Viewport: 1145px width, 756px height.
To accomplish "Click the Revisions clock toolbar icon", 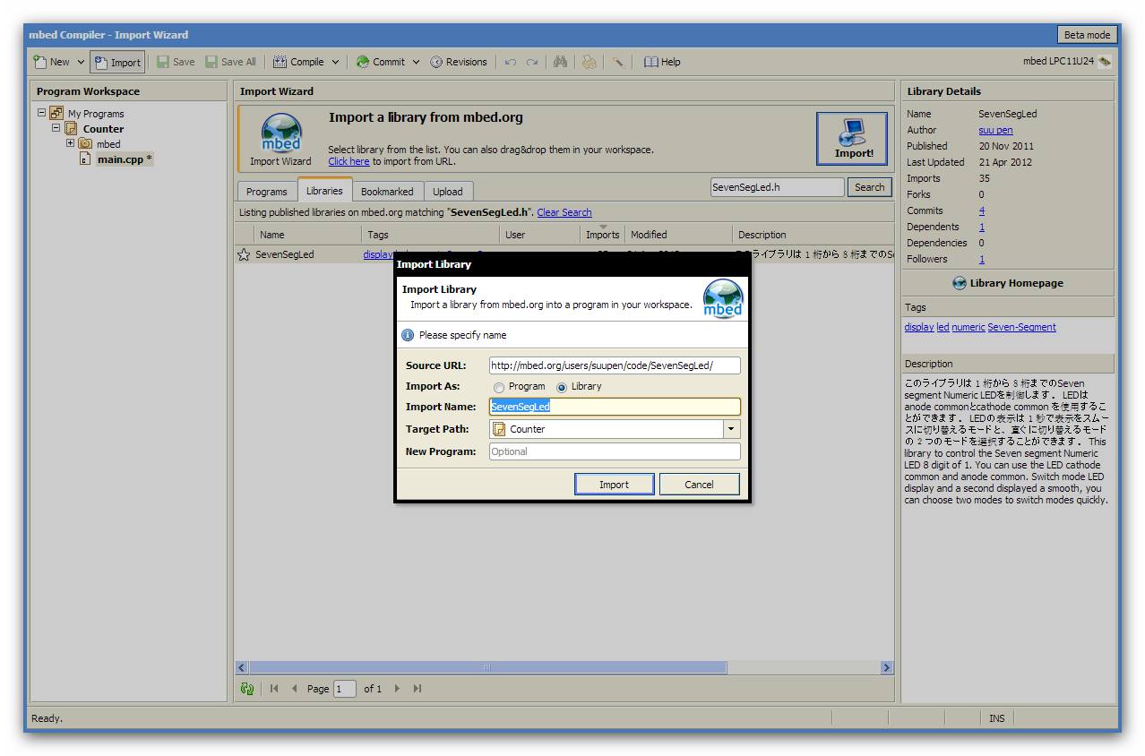I will click(x=436, y=62).
